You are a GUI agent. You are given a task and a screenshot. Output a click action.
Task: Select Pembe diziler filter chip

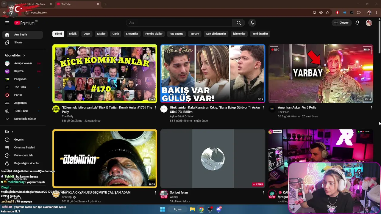[154, 34]
